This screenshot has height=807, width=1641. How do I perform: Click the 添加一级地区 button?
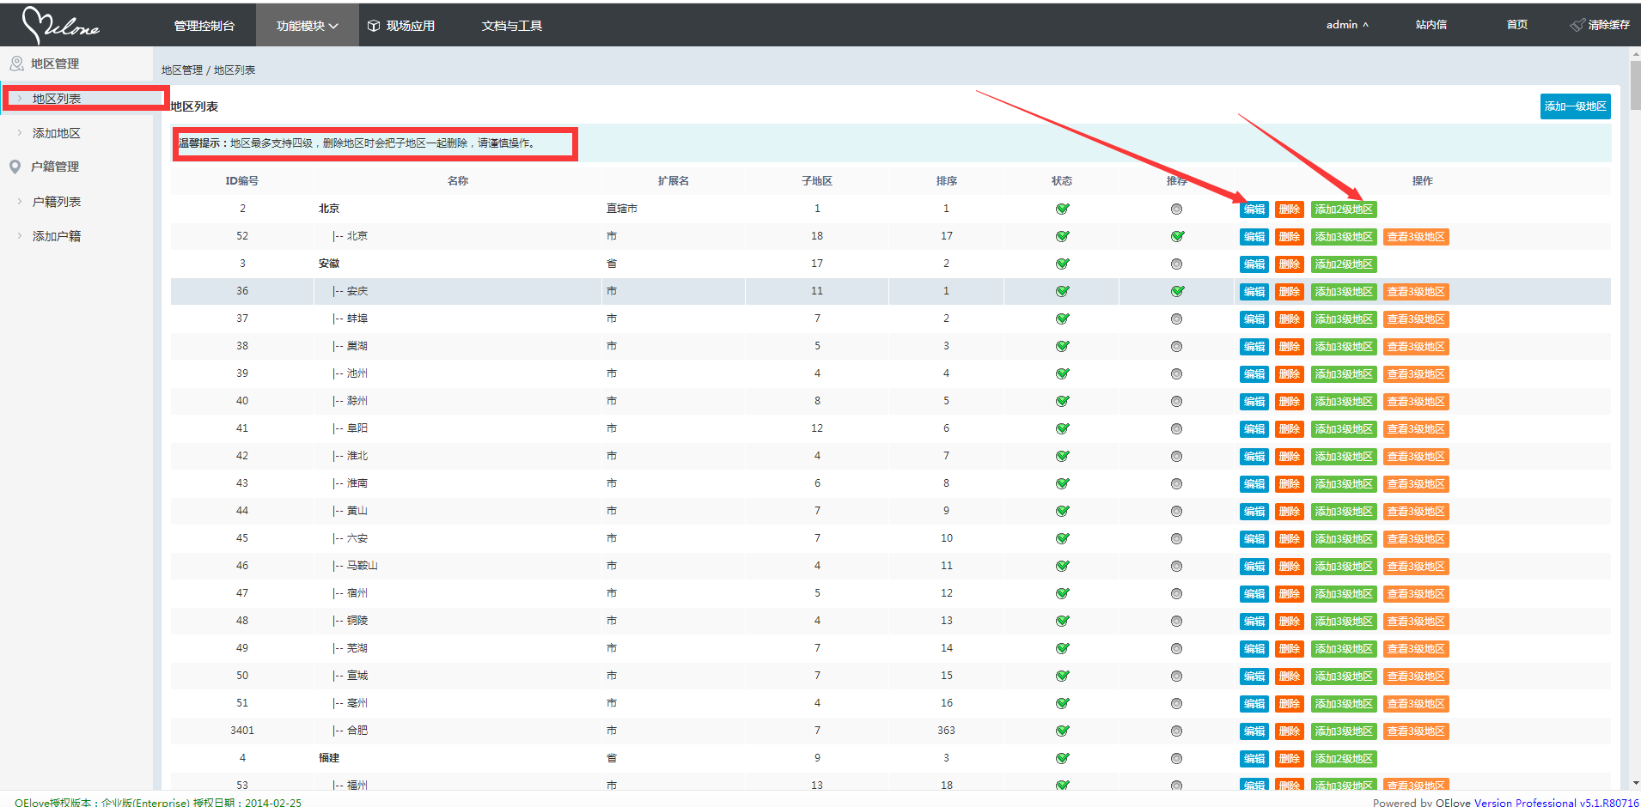1575,106
